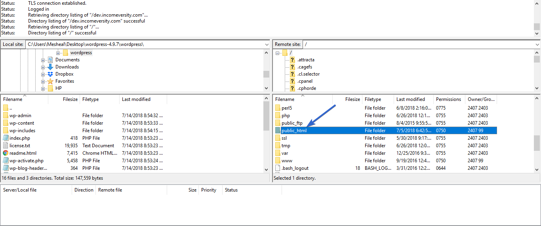Image resolution: width=541 pixels, height=226 pixels.
Task: Select the readme.html local file
Action: coord(23,153)
